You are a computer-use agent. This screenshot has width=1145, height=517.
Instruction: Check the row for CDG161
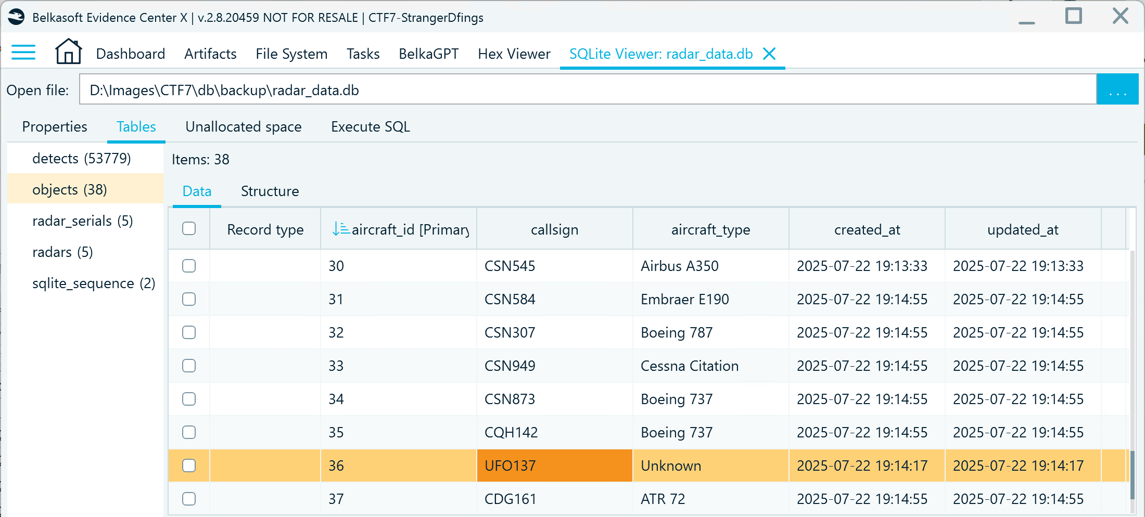tap(189, 499)
